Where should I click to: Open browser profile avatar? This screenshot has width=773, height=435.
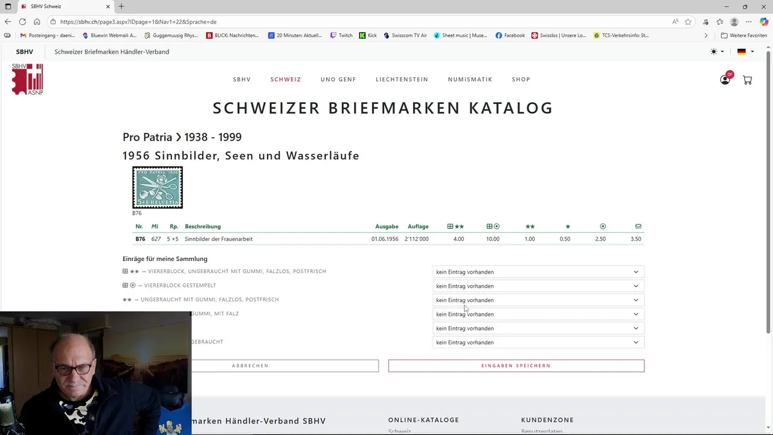(734, 22)
